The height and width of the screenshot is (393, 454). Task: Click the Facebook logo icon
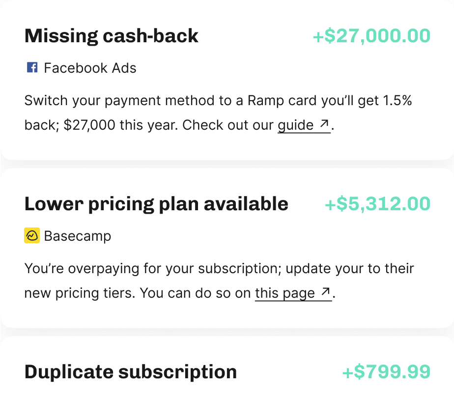coord(32,68)
